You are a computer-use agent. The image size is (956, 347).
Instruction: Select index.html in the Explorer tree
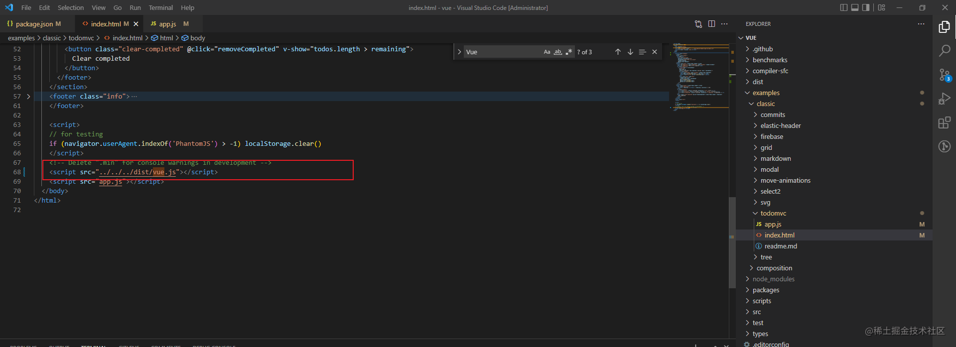point(834,235)
